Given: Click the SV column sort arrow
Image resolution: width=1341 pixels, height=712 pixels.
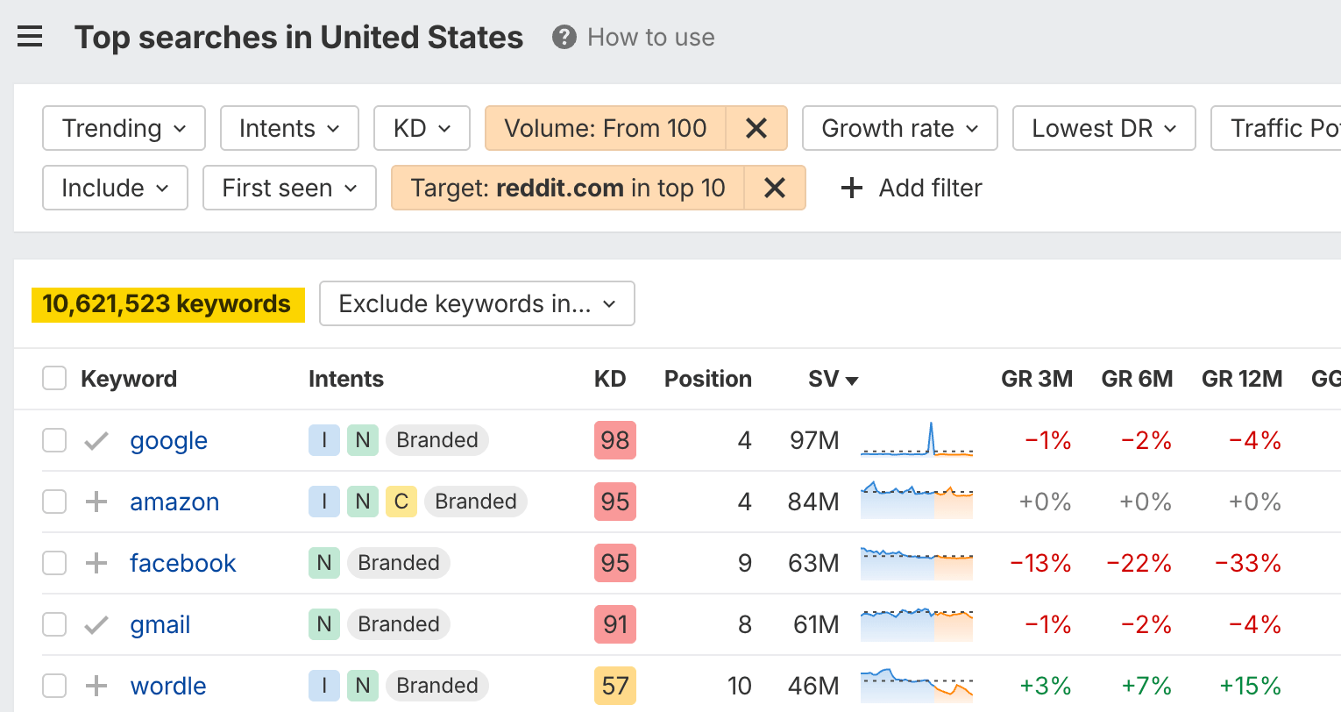Looking at the screenshot, I should coord(851,380).
